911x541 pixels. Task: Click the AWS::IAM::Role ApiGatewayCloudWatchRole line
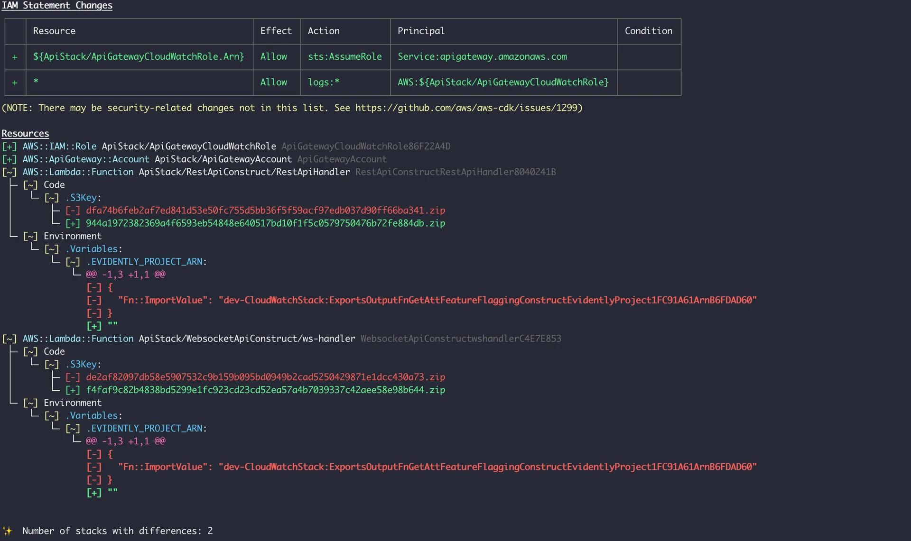tap(226, 146)
